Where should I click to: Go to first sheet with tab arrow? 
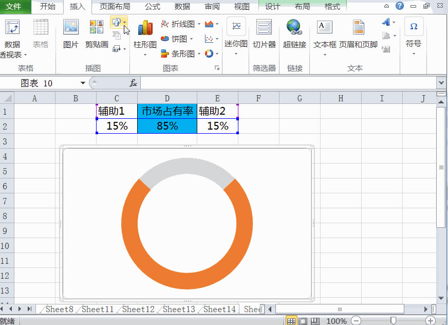click(2, 309)
